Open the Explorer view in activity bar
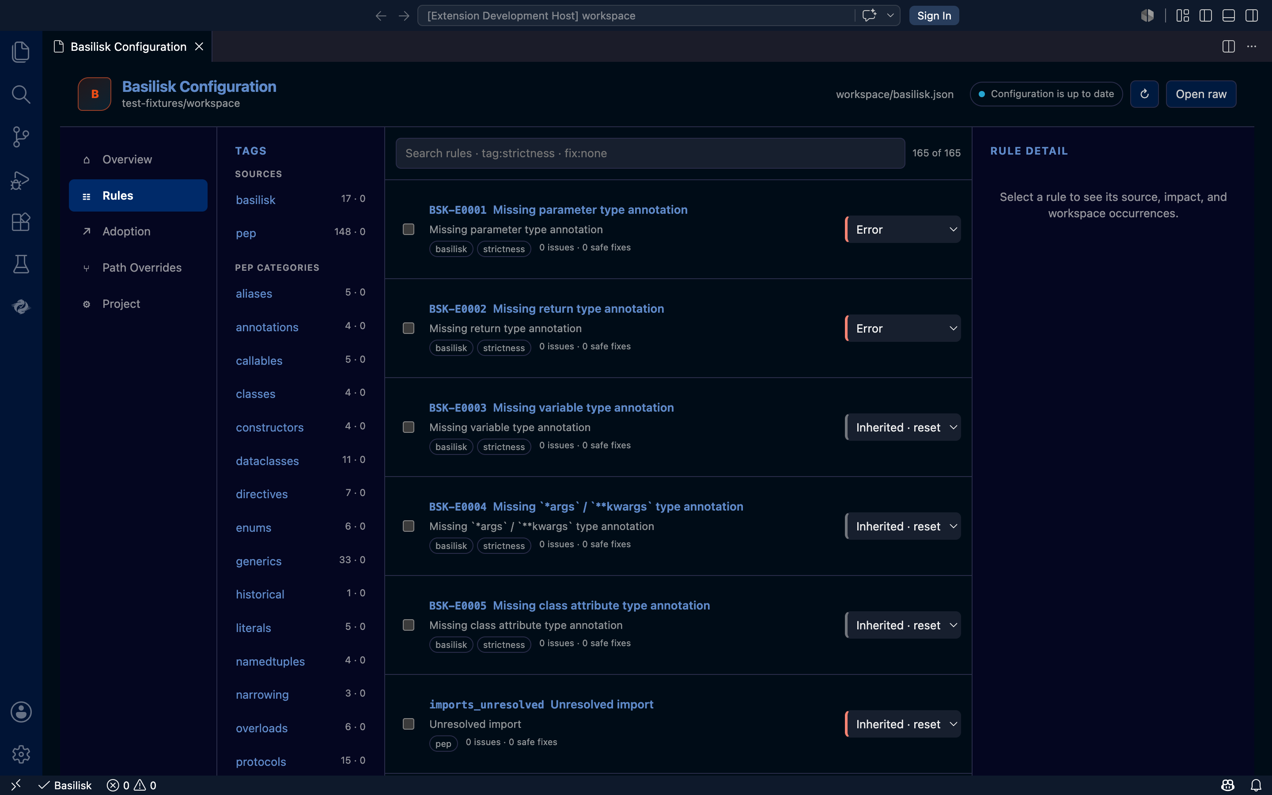 pos(21,52)
